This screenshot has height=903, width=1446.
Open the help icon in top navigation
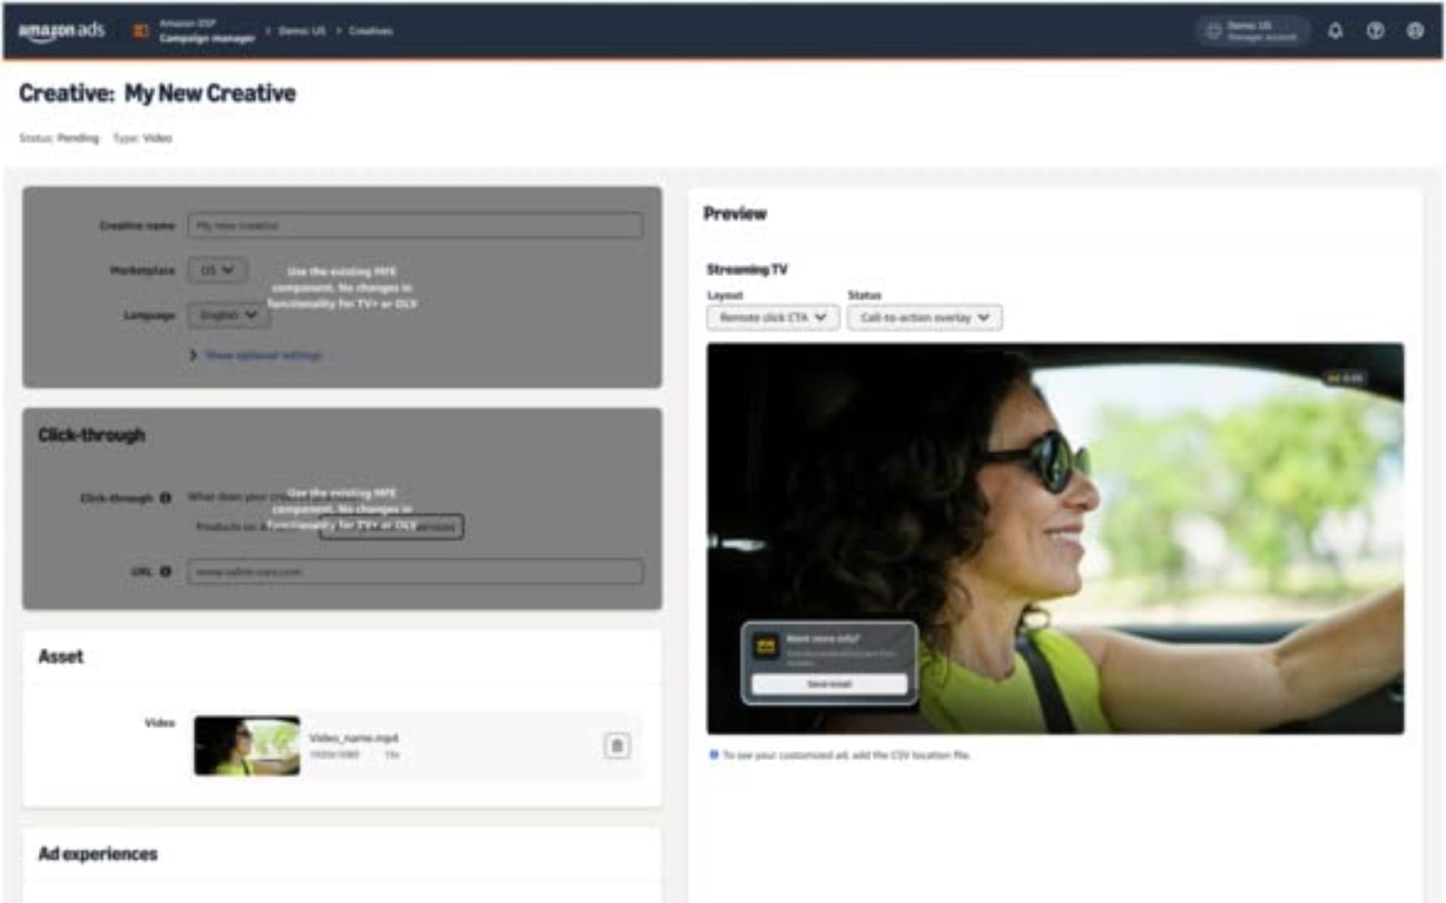click(1375, 32)
